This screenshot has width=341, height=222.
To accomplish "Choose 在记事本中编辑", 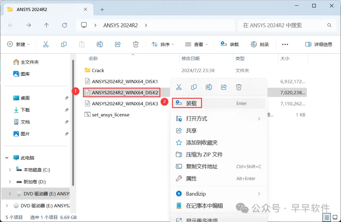I will (218, 206).
